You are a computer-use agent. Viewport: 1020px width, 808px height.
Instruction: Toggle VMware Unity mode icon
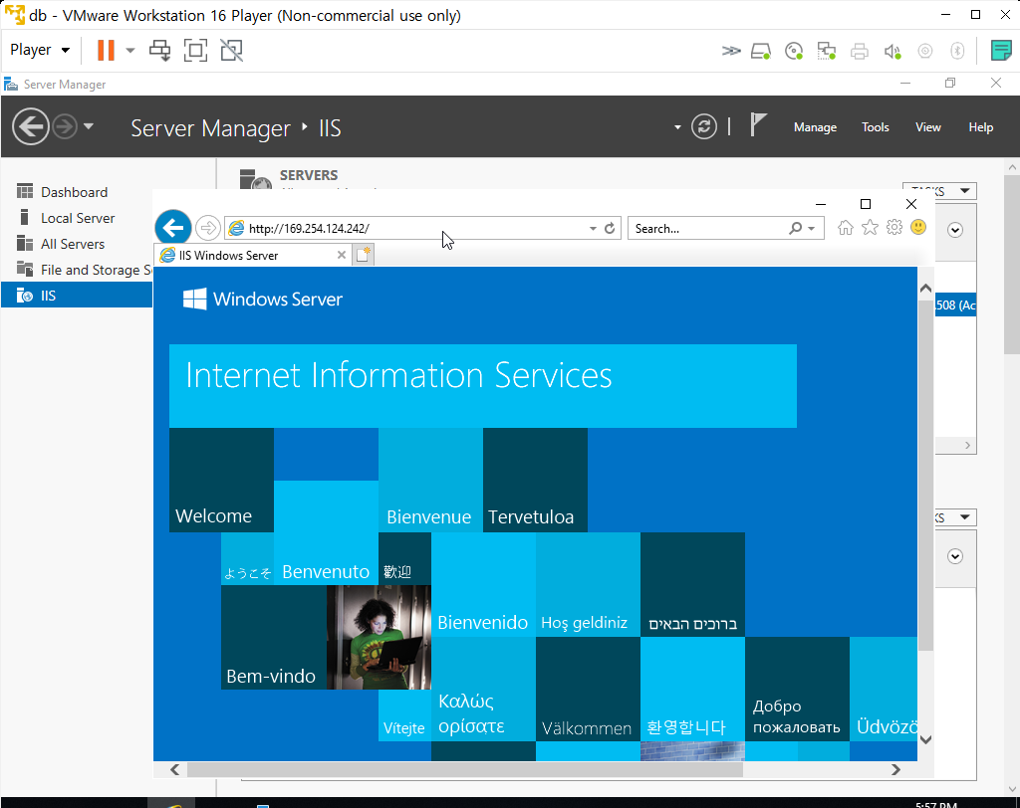click(231, 50)
